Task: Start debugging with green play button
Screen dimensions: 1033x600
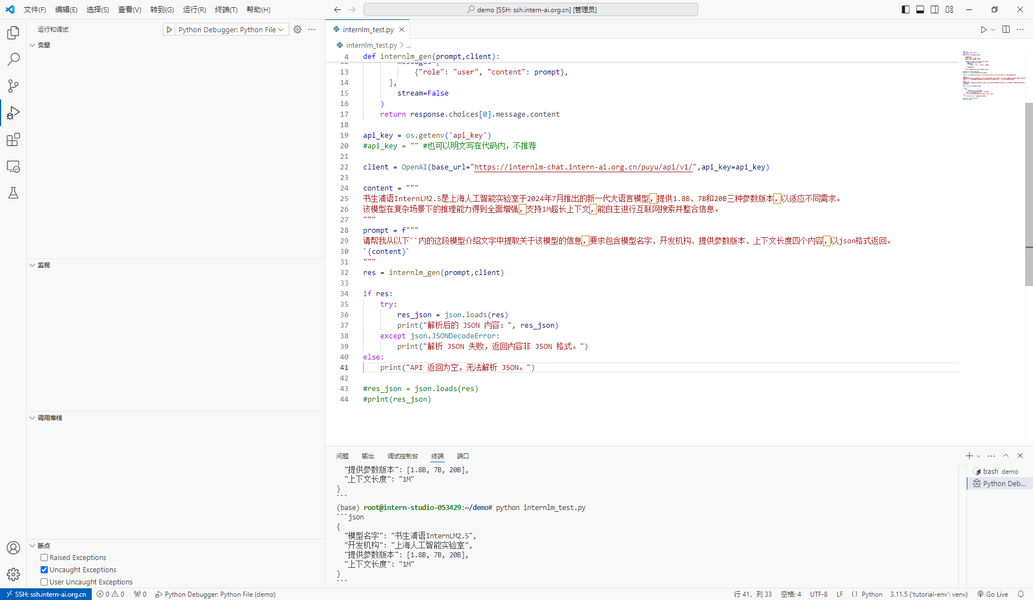Action: [x=170, y=29]
